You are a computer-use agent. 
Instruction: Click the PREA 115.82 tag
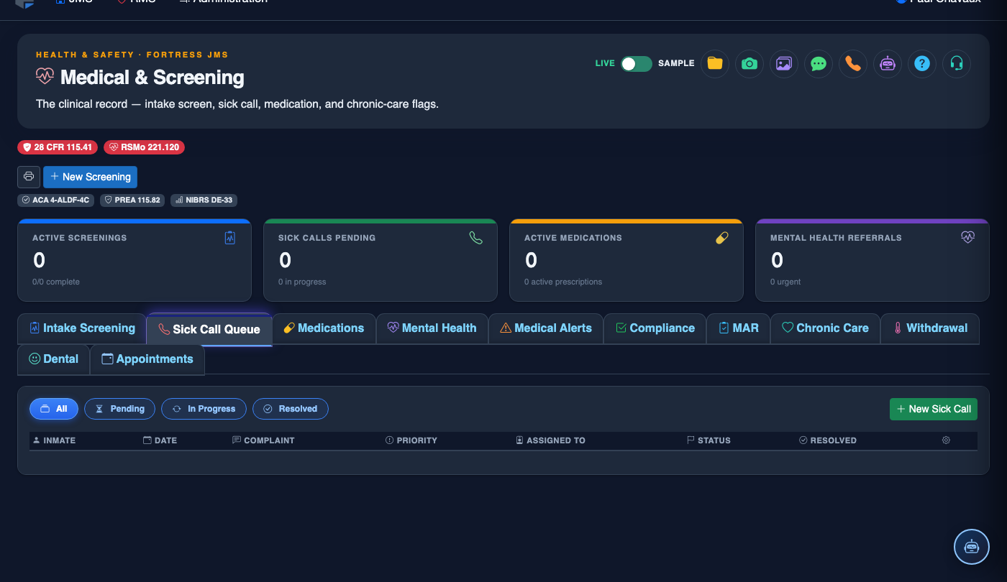click(132, 200)
